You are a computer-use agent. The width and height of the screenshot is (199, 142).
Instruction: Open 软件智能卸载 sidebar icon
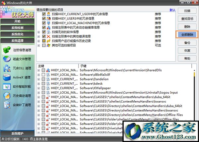7,87
